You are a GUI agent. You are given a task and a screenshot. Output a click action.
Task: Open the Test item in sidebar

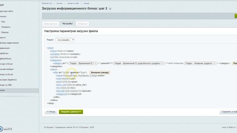point(3,22)
